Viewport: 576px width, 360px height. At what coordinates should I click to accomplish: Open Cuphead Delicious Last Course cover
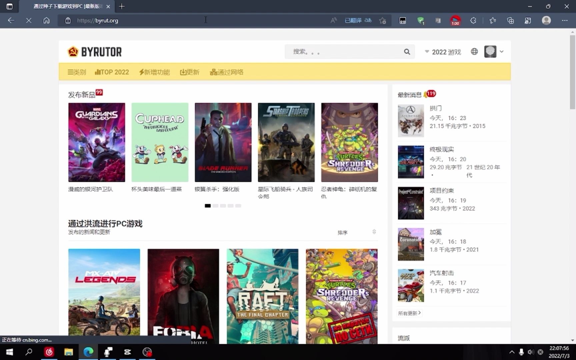pos(160,142)
